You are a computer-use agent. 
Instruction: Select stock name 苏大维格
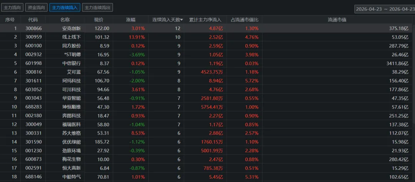[x=71, y=133]
